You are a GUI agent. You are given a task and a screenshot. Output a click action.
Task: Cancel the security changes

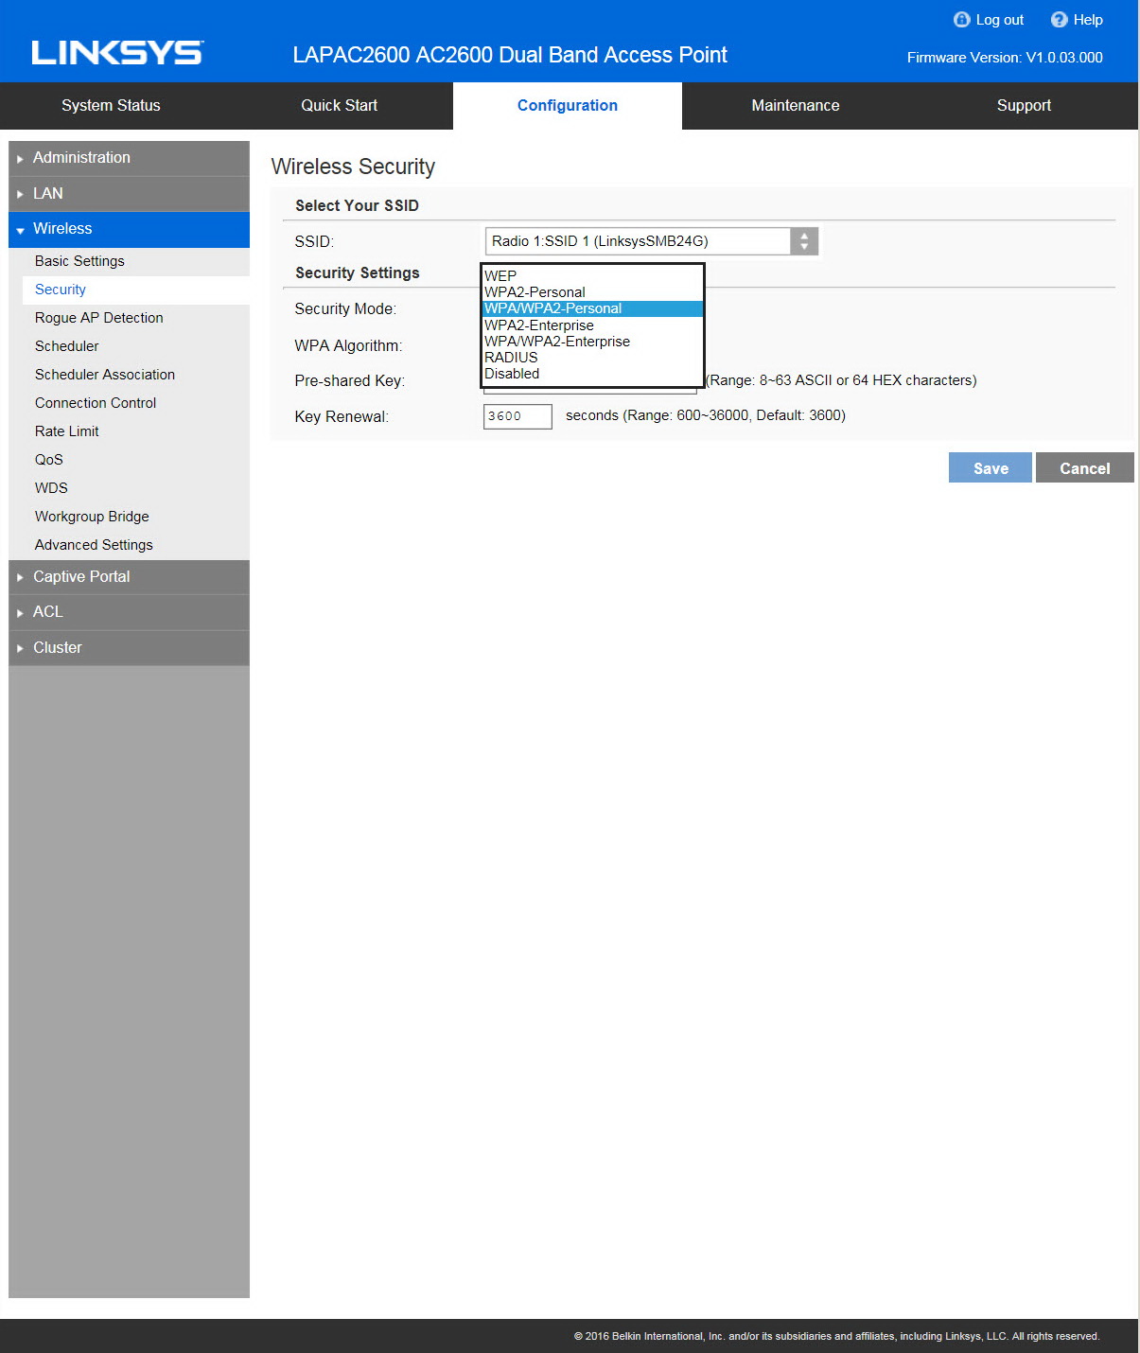[x=1085, y=468]
